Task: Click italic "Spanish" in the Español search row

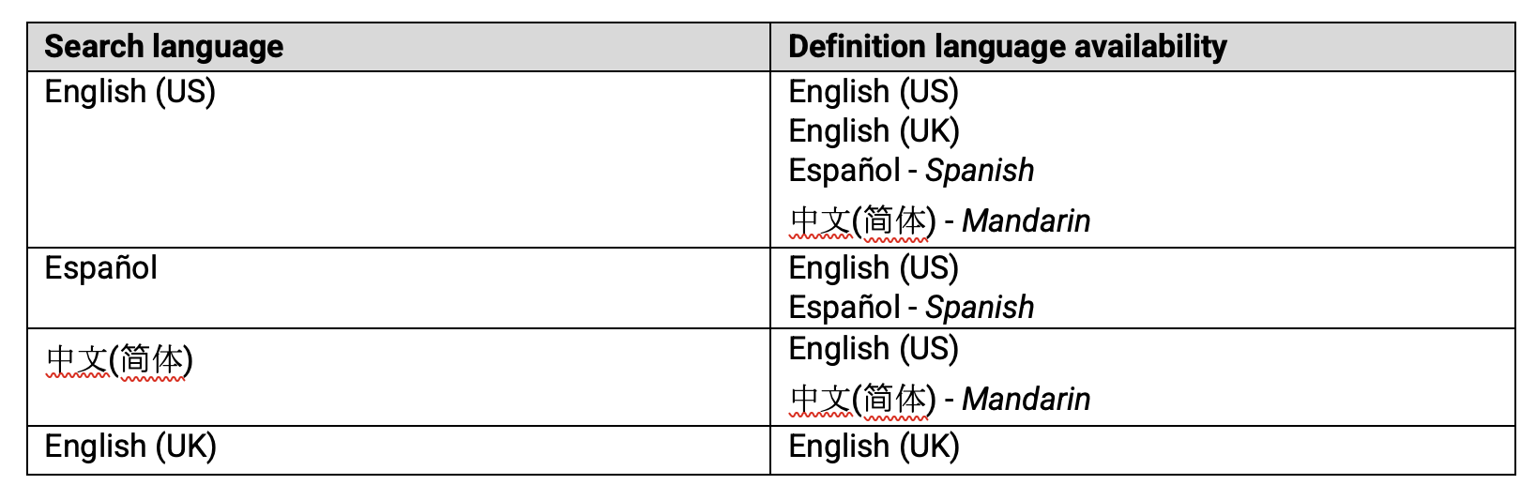Action: coord(980,308)
